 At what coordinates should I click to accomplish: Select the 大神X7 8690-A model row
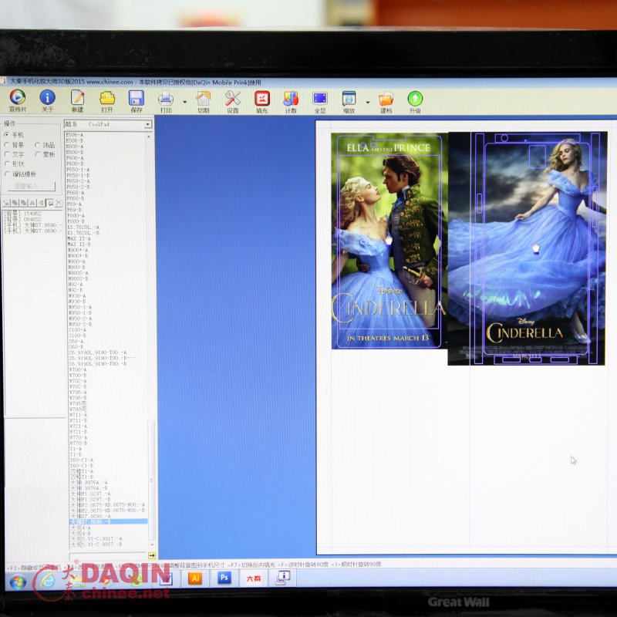[x=90, y=516]
